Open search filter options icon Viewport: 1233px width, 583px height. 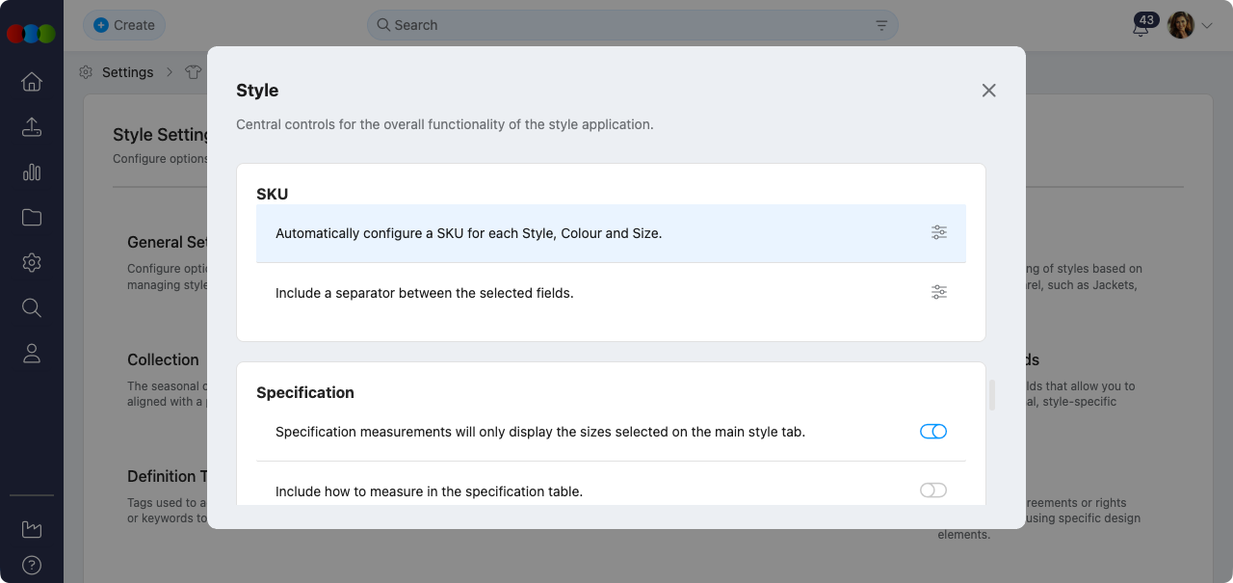(x=881, y=25)
